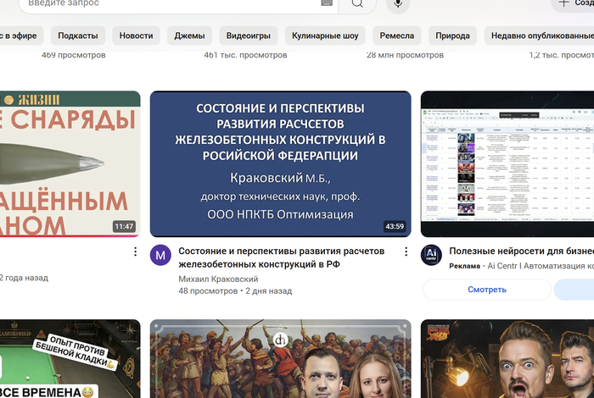Open the железобетонных конструкций video thumbnail
The height and width of the screenshot is (398, 594).
coord(280,163)
